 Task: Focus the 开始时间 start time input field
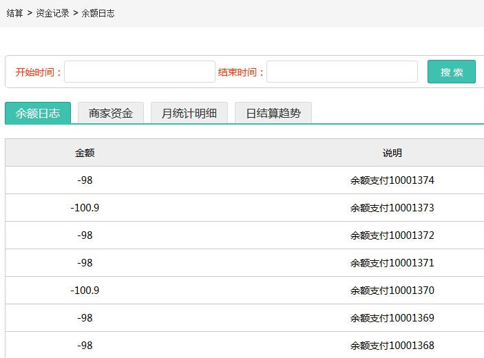tap(140, 72)
